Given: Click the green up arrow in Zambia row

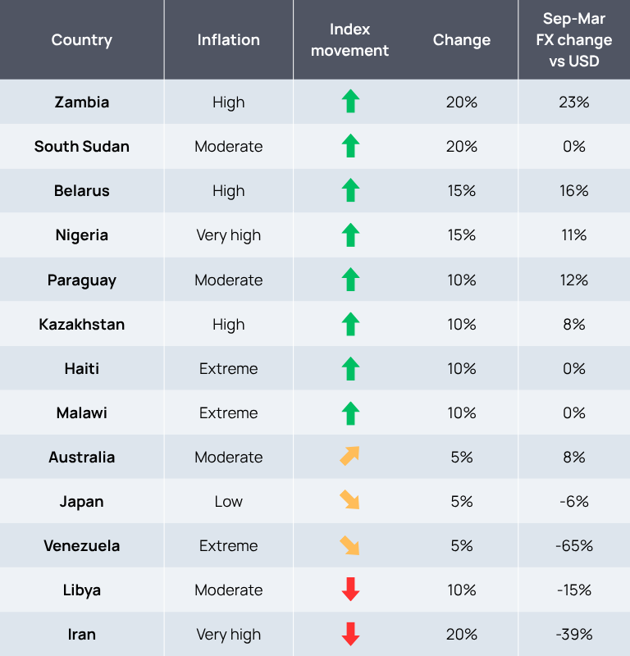Looking at the screenshot, I should [350, 102].
